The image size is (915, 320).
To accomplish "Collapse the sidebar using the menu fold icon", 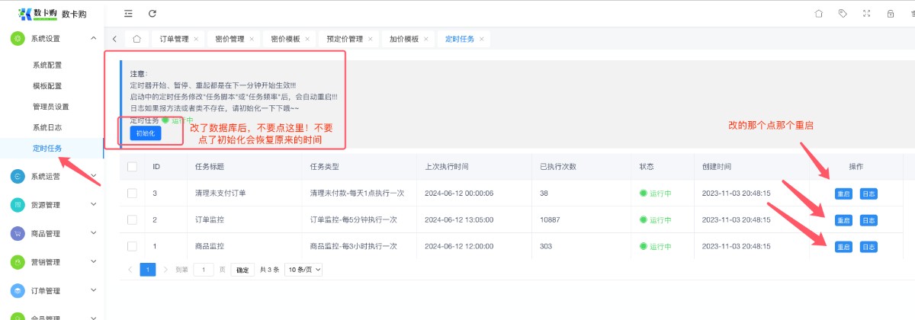I will pyautogui.click(x=128, y=14).
